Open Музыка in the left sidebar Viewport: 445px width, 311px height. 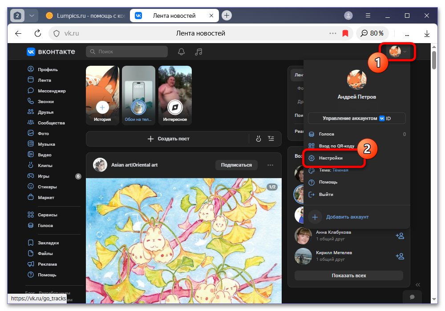[x=41, y=144]
